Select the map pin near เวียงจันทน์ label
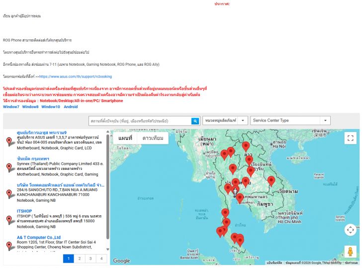Screen dimensions: 362x268 (x=249, y=160)
